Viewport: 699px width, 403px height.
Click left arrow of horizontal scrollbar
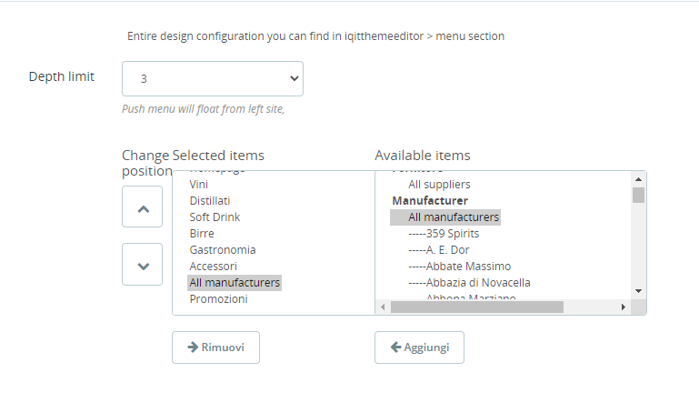(x=383, y=307)
